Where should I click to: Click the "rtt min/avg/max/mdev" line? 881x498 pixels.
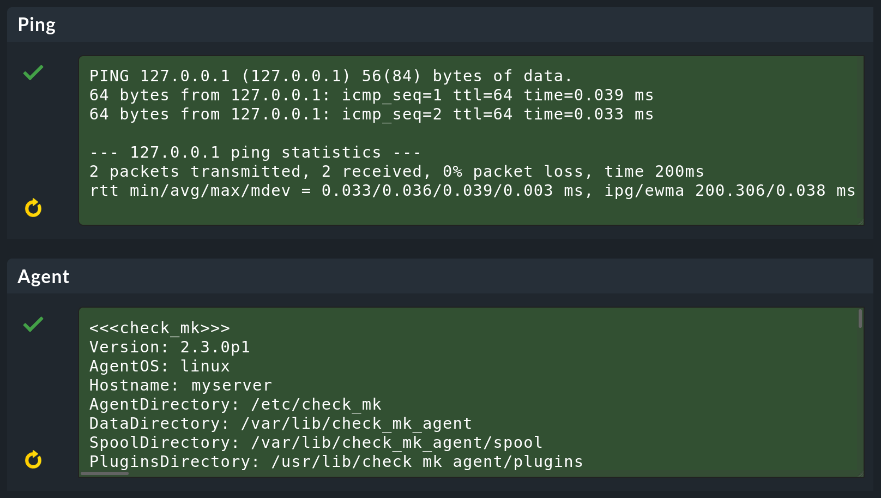[473, 190]
